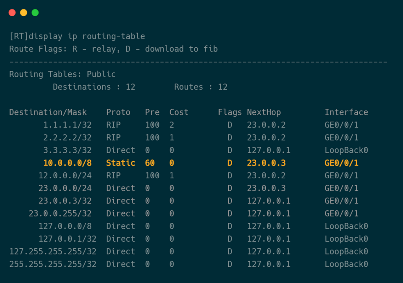Click the "Routes : 12" count
Viewport: 403px width, 283px height.
coord(201,87)
